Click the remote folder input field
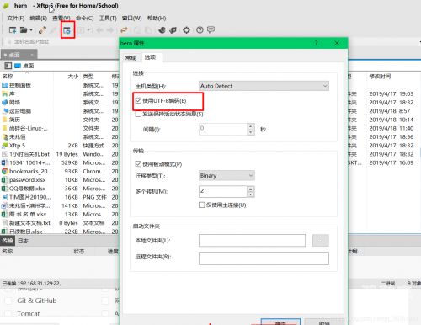Image resolution: width=421 pixels, height=325 pixels. 264,258
